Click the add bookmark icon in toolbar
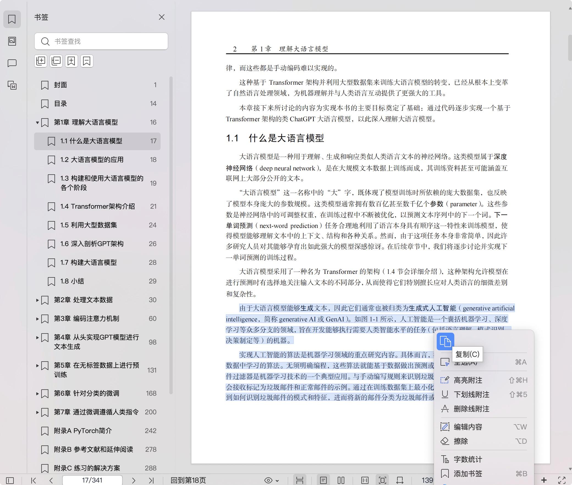572x485 pixels. point(71,61)
